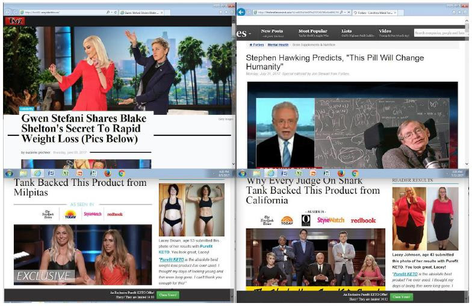Click the TMZ page scrollbar down arrow
The height and width of the screenshot is (306, 472).
click(x=234, y=164)
